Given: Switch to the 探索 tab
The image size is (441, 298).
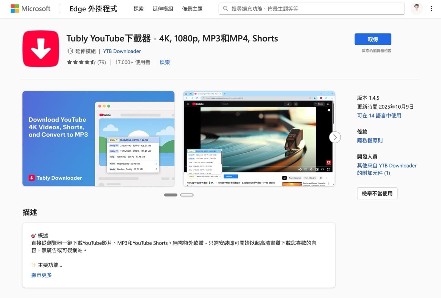Looking at the screenshot, I should (139, 9).
